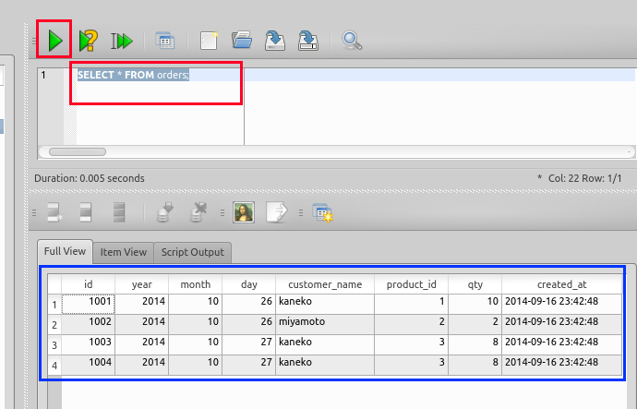
Task: Click the day column header
Action: tap(249, 284)
